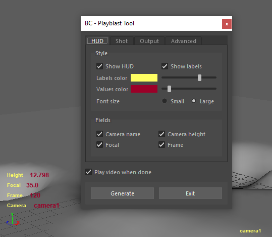The width and height of the screenshot is (272, 237).
Task: Disable the Frame field checkbox
Action: [161, 145]
